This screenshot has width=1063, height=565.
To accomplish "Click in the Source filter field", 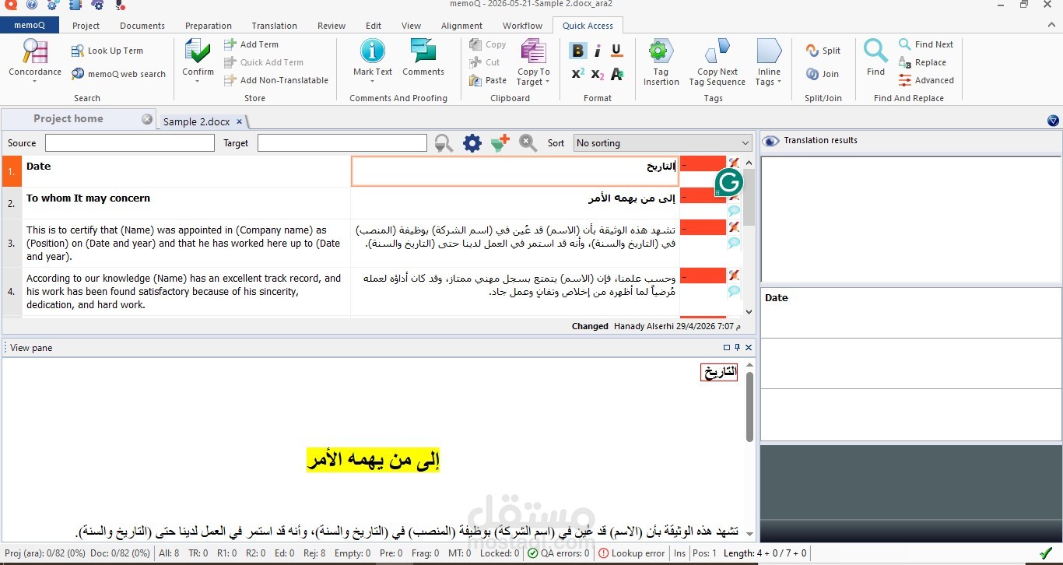I will 130,143.
